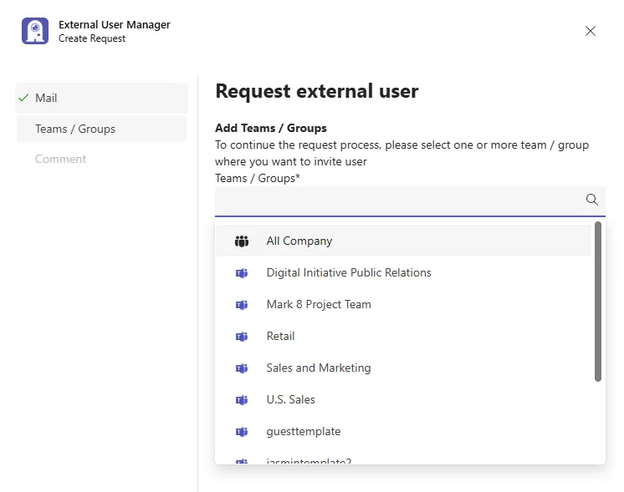Click Teams icon beside Digital Initiative Public Relations
624x492 pixels.
pos(242,273)
